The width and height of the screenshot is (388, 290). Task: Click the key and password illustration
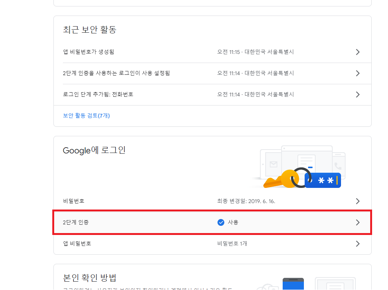coord(299,167)
